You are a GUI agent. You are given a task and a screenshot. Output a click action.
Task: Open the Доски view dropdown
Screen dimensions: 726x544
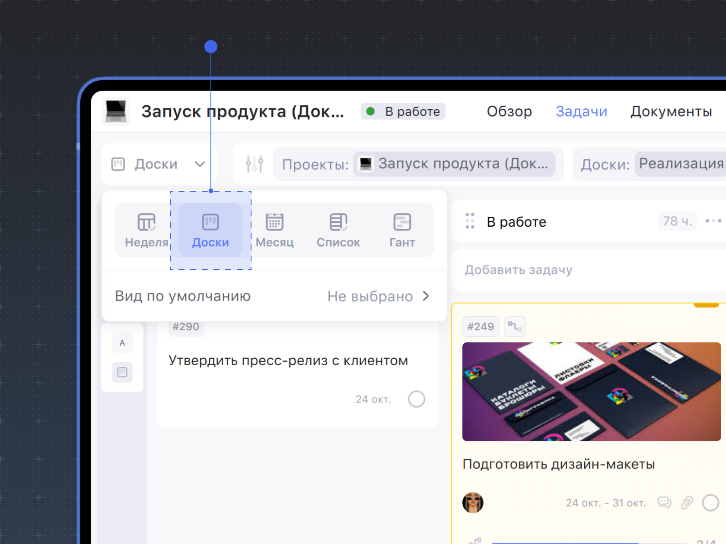[x=159, y=164]
